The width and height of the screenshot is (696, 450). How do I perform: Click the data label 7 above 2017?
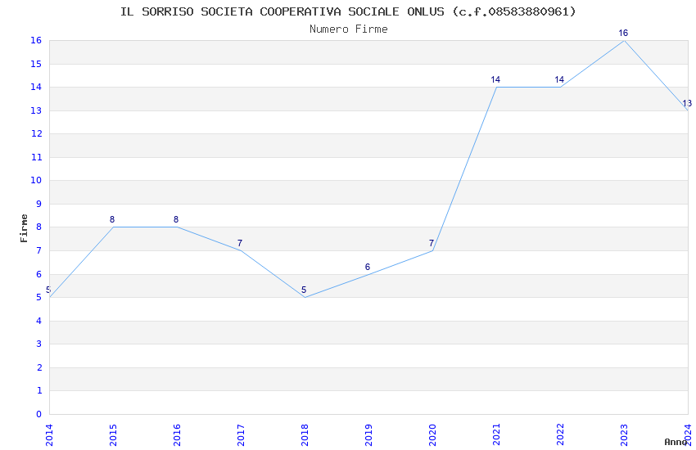click(240, 243)
